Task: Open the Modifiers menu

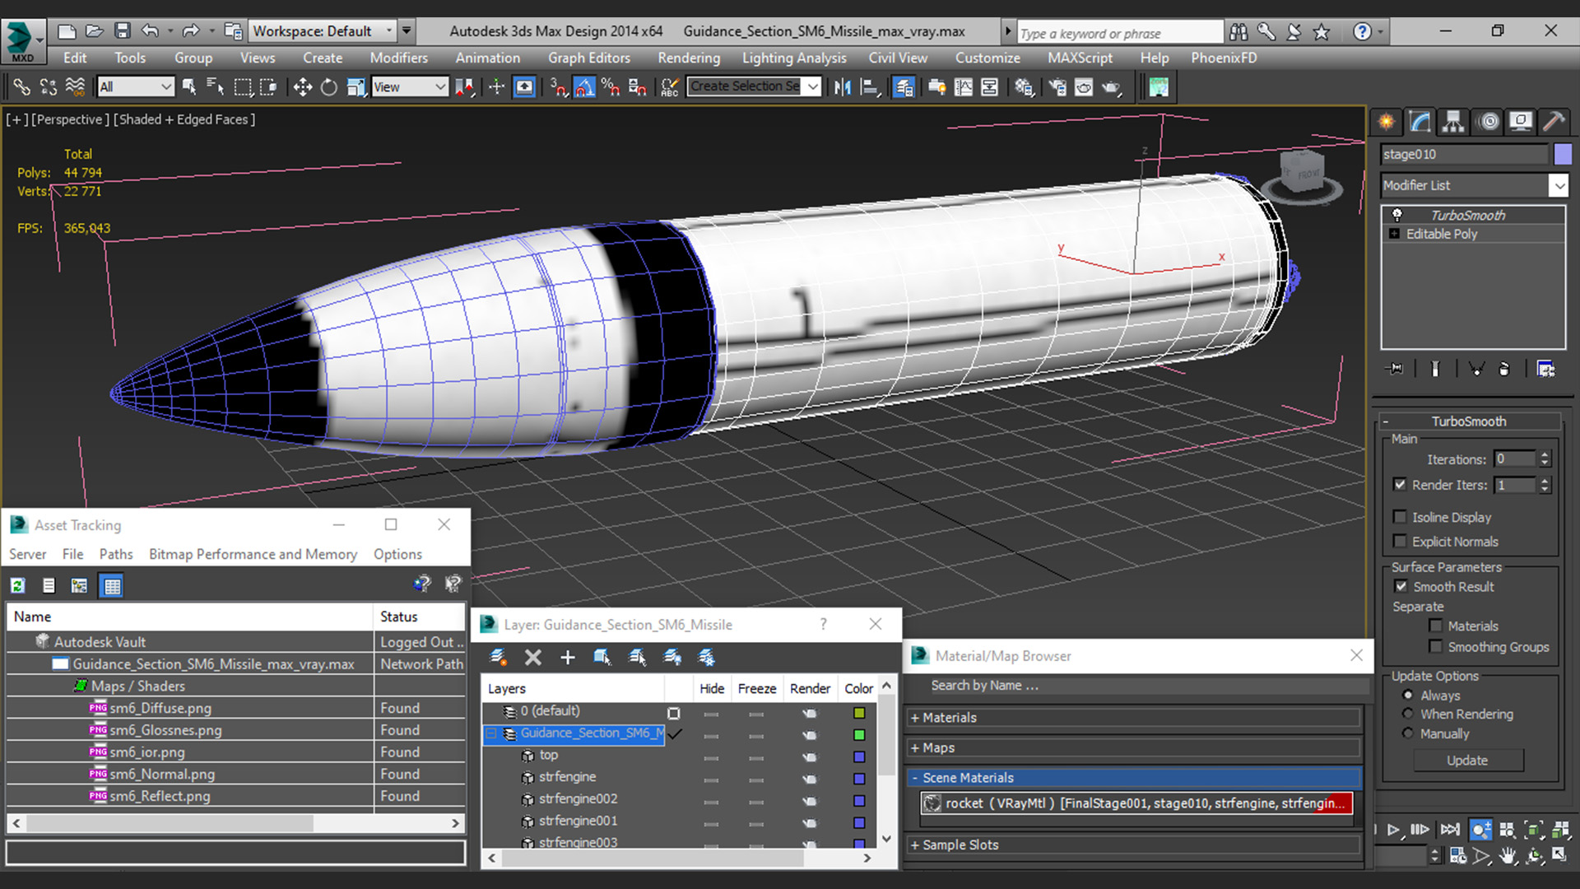Action: [398, 58]
